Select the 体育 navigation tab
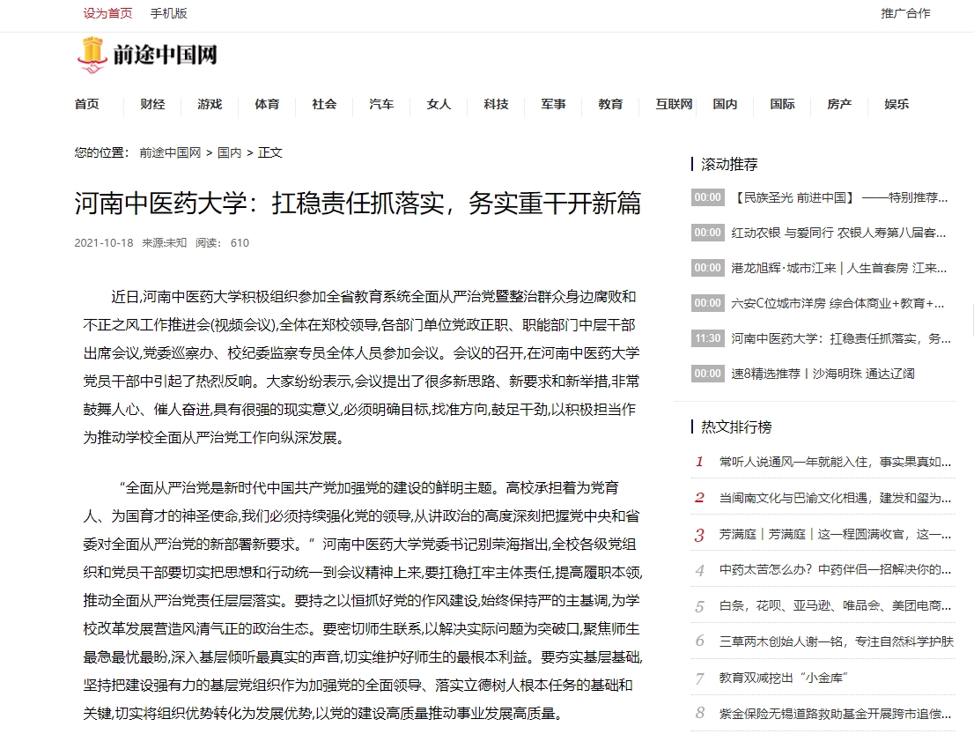This screenshot has height=734, width=974. (267, 104)
